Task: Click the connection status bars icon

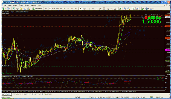Action: 151,97
